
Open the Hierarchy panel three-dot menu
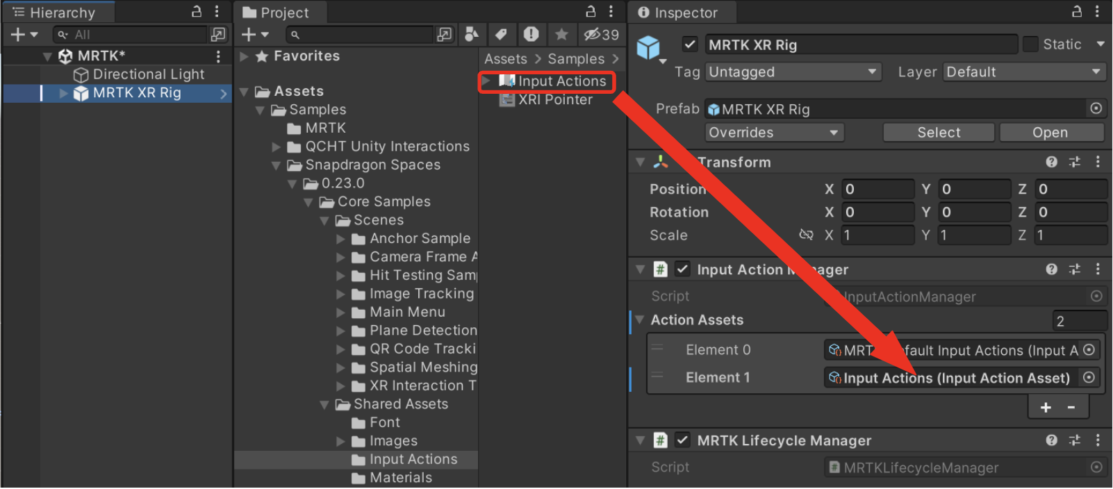point(217,11)
